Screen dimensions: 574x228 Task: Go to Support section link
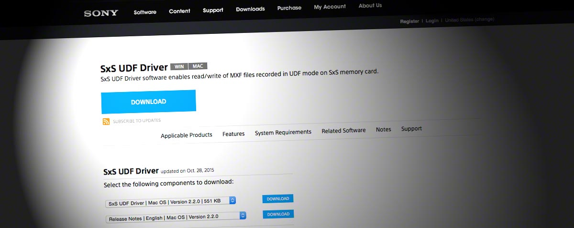(411, 128)
